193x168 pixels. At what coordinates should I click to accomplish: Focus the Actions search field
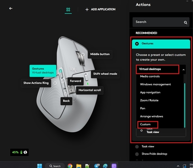(x=161, y=22)
